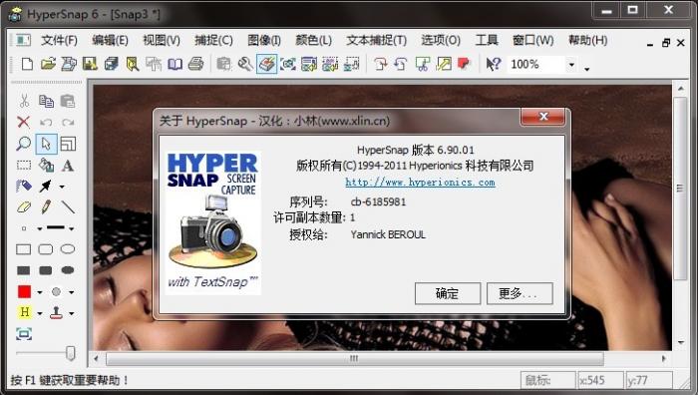Click the yellow H highlighter swatch
The image size is (698, 395).
[x=25, y=312]
